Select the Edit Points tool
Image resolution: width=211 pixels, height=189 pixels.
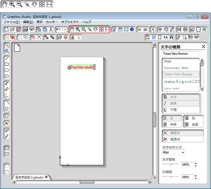[7, 51]
